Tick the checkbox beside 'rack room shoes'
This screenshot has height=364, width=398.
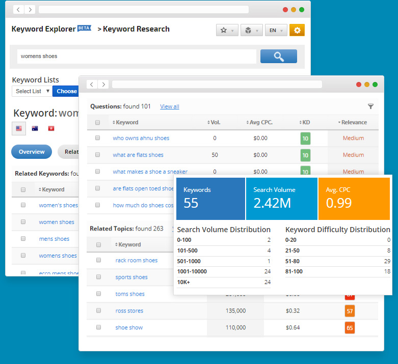click(x=98, y=261)
